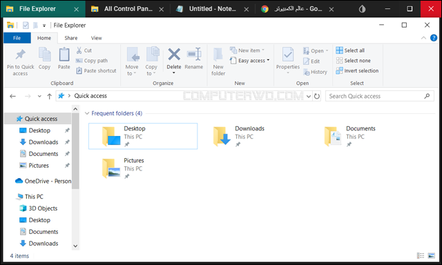The image size is (442, 265).
Task: Click navigation pane scroll up arrow
Action: (x=75, y=109)
